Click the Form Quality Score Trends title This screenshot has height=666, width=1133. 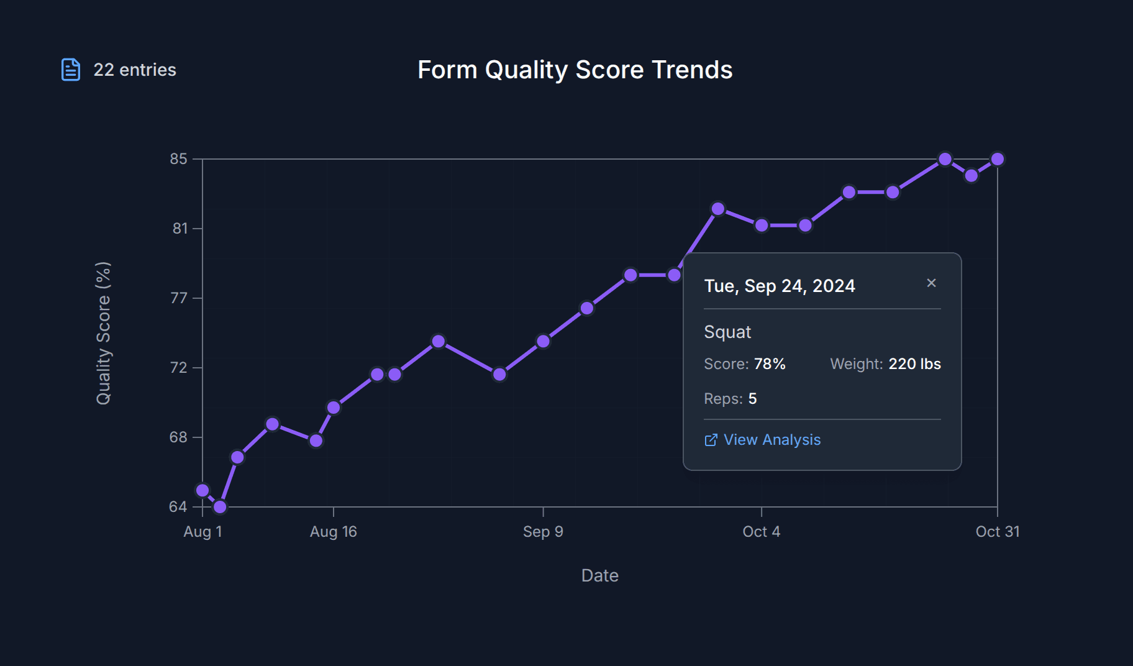[x=575, y=70]
